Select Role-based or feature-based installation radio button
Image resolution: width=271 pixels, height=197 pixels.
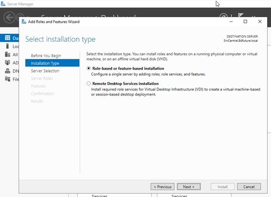click(x=88, y=68)
